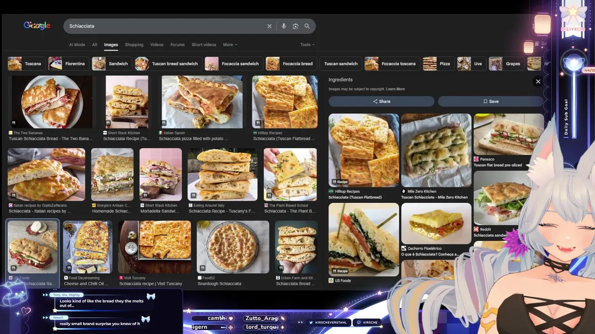Click the KIRSCHE Discord badge
This screenshot has width=595, height=334.
pos(367,322)
